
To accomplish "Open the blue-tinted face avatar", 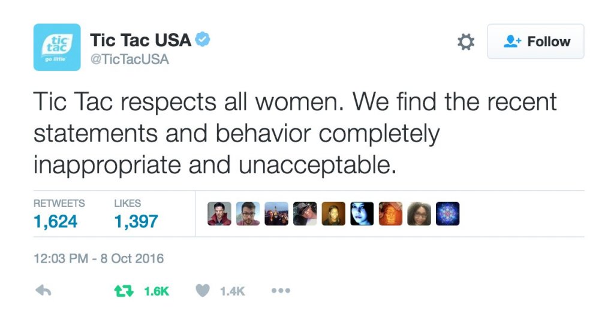I will 362,214.
